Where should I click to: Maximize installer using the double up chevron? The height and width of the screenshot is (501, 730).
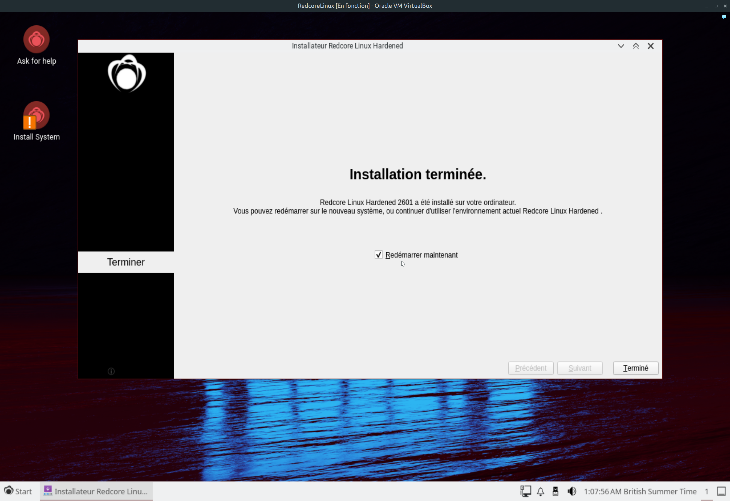[636, 46]
